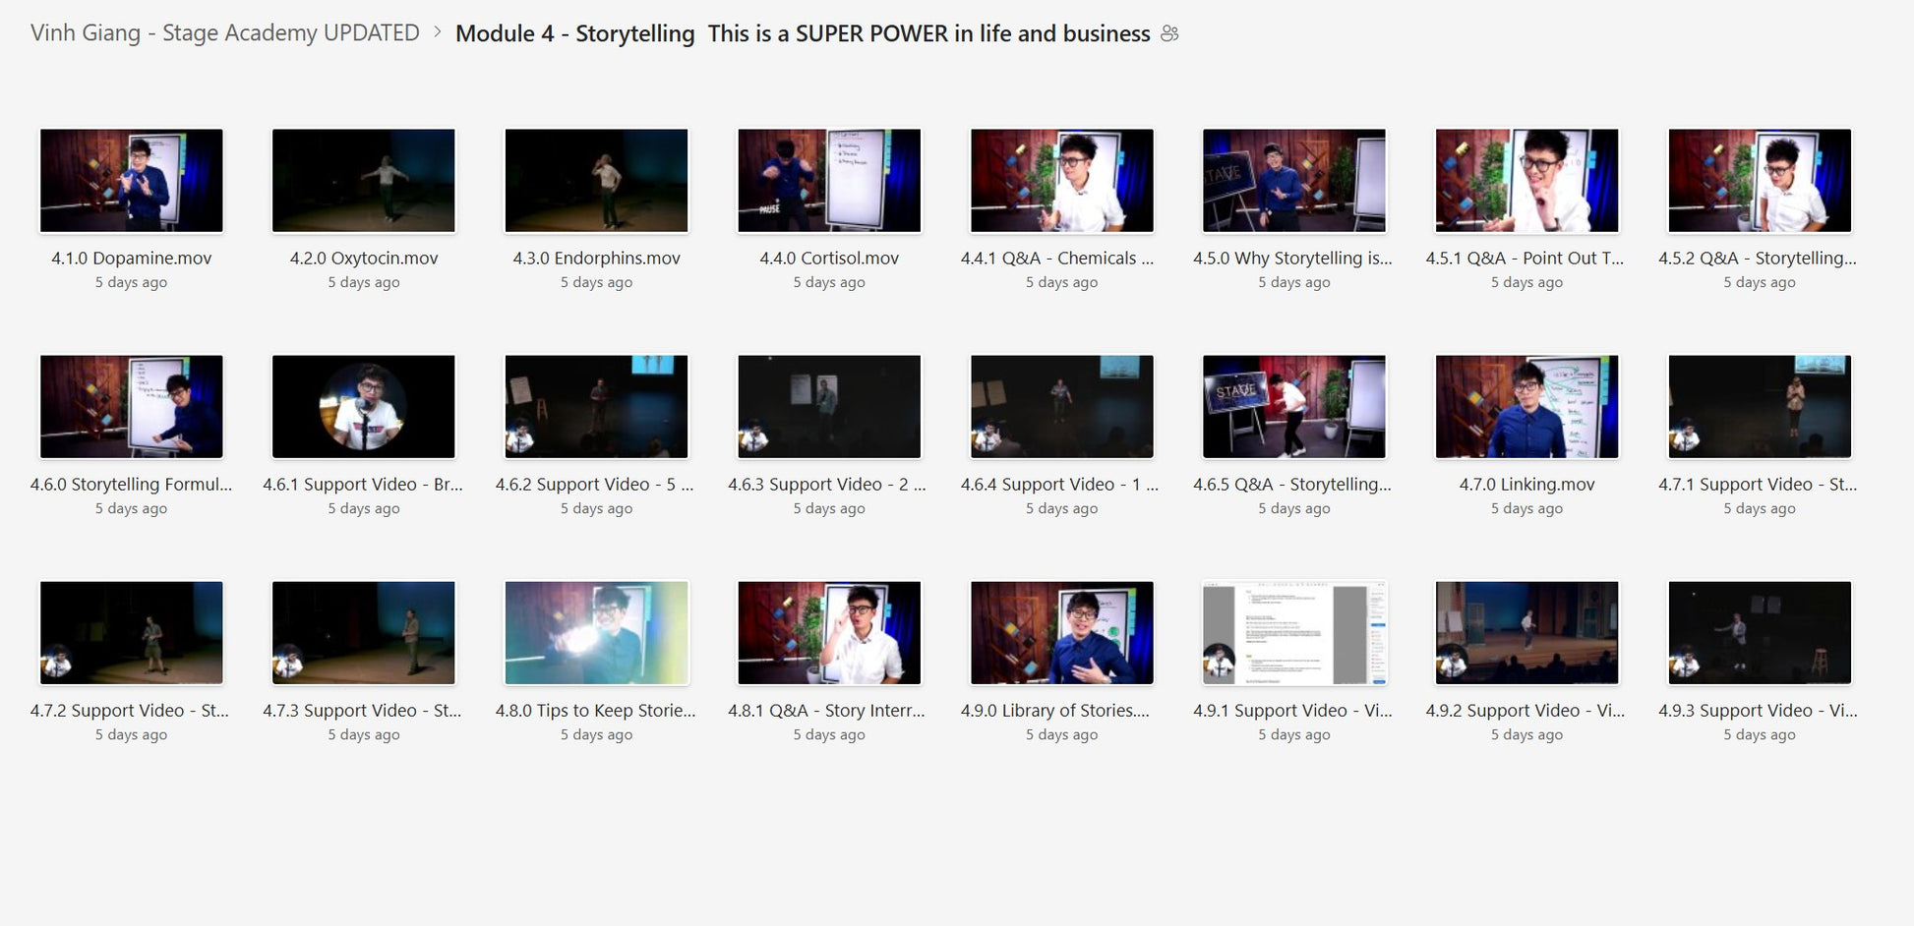Select the file name 4.3.0 Endorphins.mov
Image resolution: width=1914 pixels, height=926 pixels.
tap(597, 259)
